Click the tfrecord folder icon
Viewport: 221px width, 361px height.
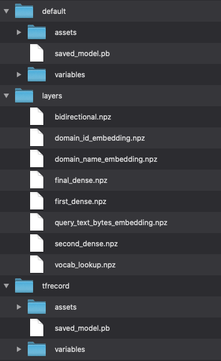pos(24,286)
